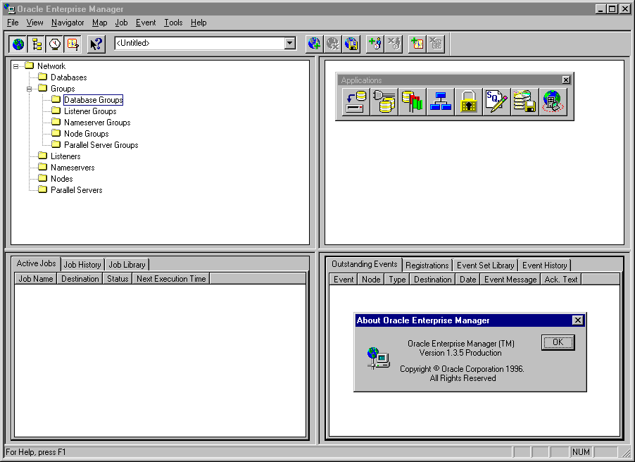The image size is (635, 462).
Task: Select the Listener Groups tree item
Action: (90, 111)
